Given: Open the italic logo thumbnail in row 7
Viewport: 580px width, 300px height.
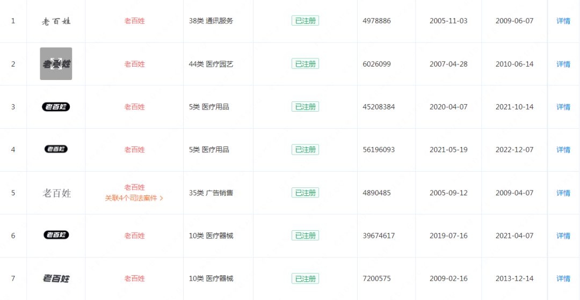Looking at the screenshot, I should (x=56, y=278).
